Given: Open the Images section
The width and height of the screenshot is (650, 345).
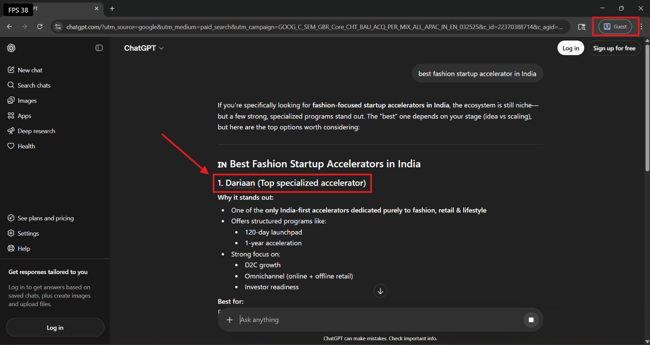Looking at the screenshot, I should tap(27, 101).
